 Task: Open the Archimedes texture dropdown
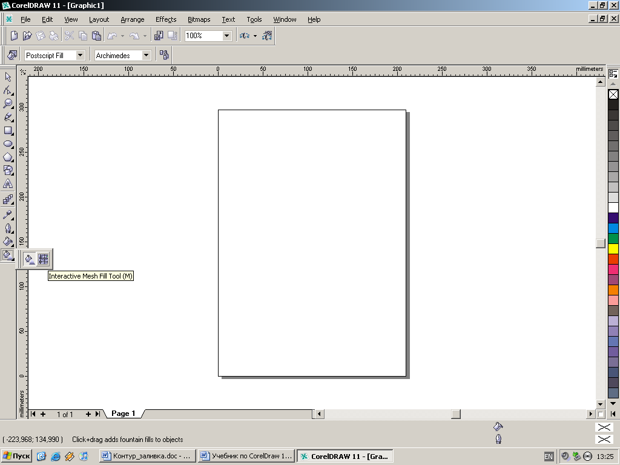click(146, 55)
